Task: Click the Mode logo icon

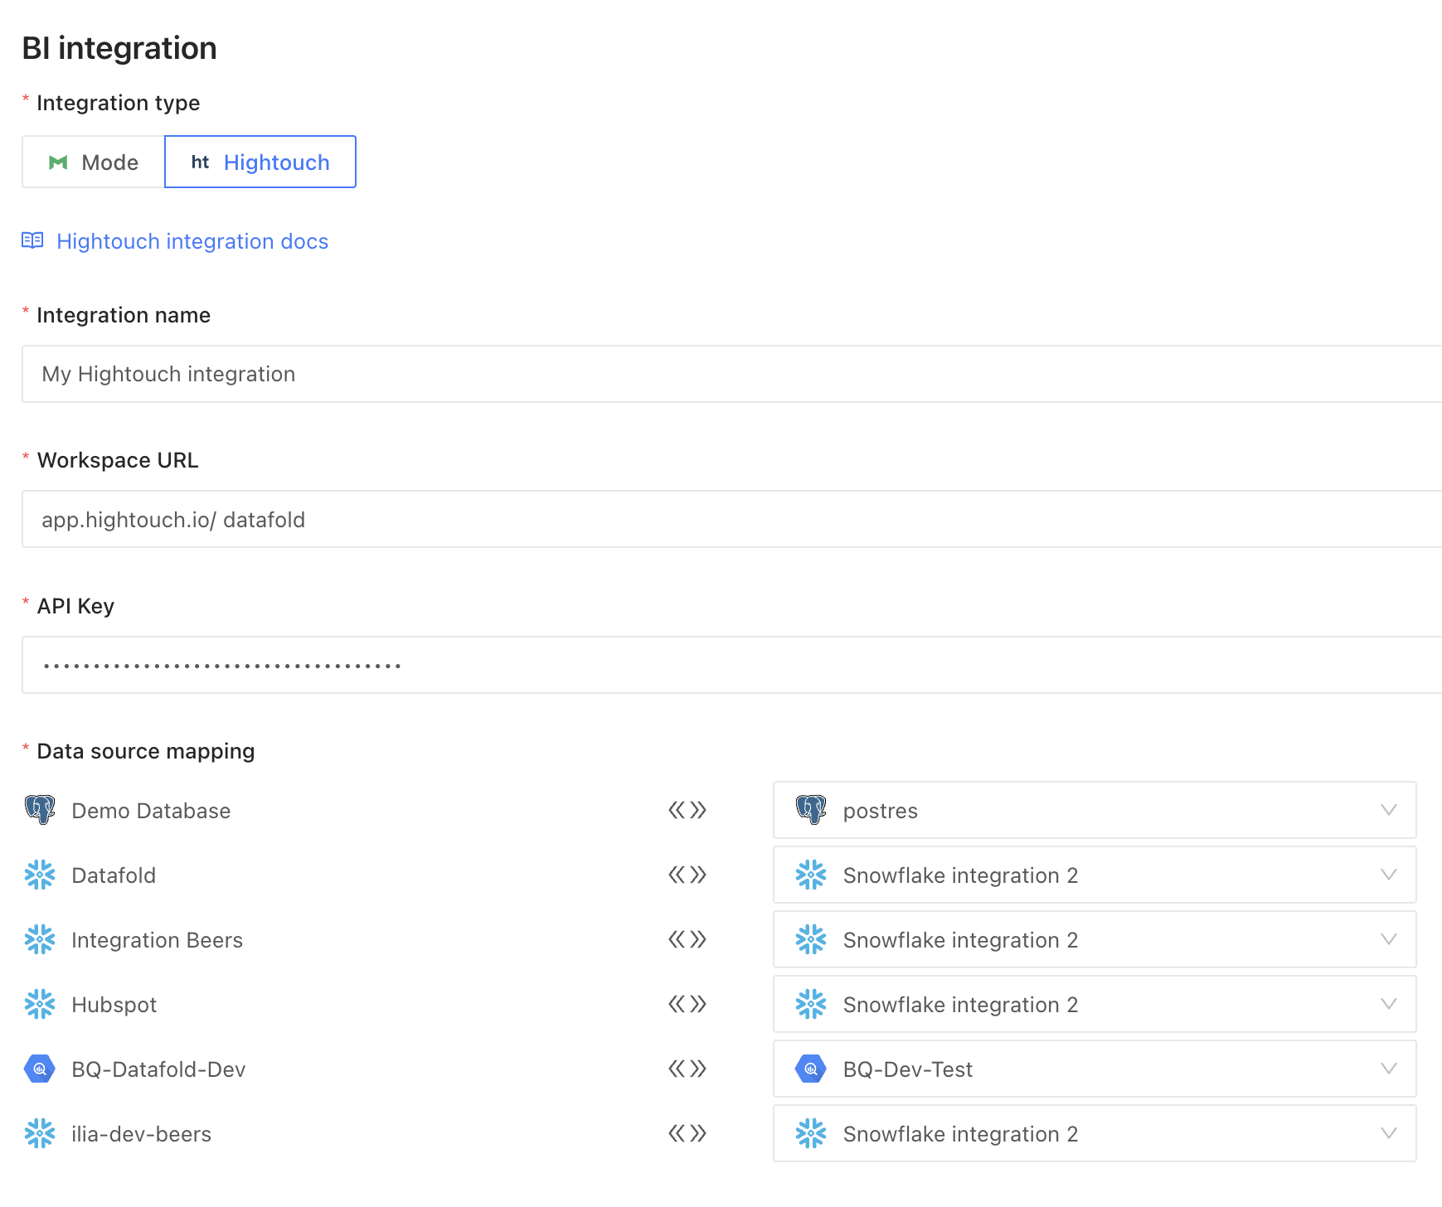Action: pos(58,162)
